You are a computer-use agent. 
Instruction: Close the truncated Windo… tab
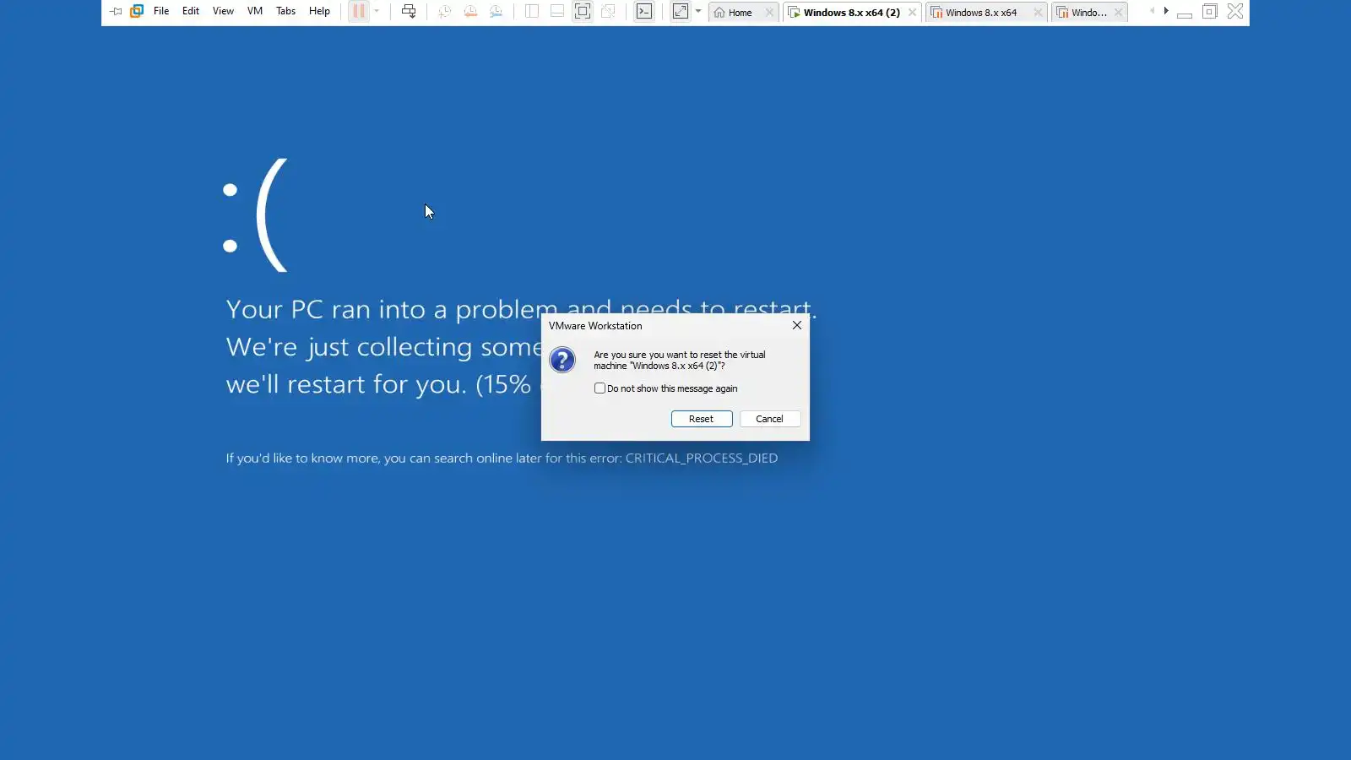[x=1119, y=13]
